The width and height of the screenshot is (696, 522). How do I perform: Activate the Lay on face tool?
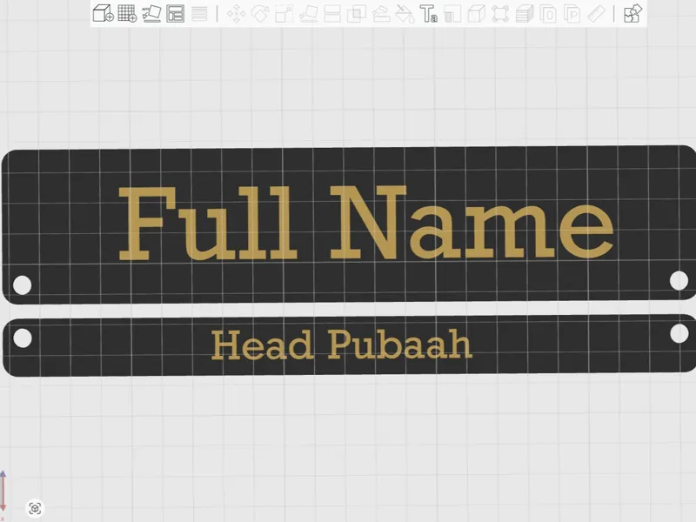309,13
